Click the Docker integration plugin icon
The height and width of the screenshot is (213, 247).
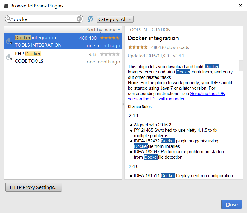(x=9, y=41)
